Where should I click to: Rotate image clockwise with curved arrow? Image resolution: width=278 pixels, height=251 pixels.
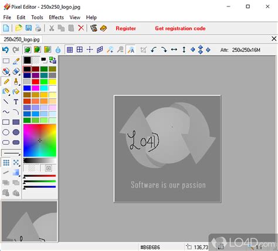(164, 50)
